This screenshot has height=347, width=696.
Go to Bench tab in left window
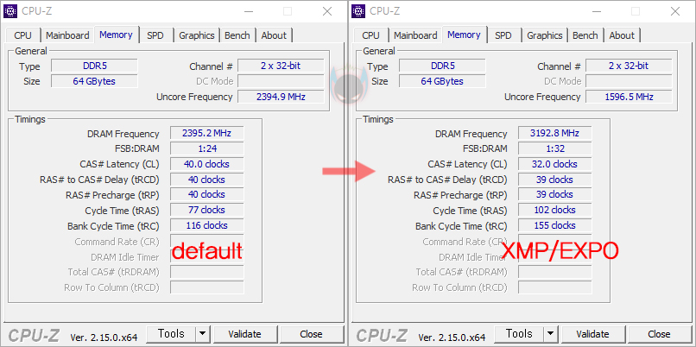click(x=237, y=35)
